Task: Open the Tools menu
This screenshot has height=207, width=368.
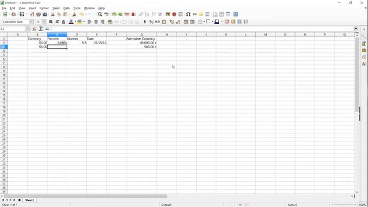Action: 76,8
